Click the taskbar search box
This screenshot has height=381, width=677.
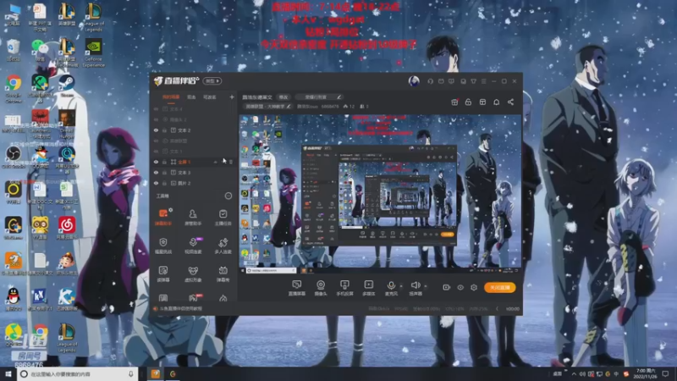pos(77,373)
